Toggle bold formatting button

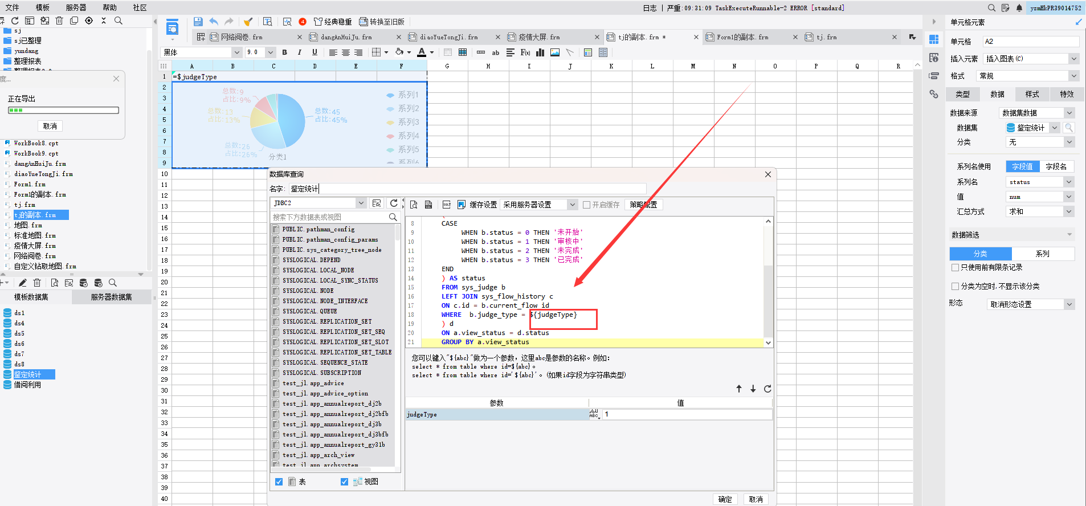click(284, 52)
